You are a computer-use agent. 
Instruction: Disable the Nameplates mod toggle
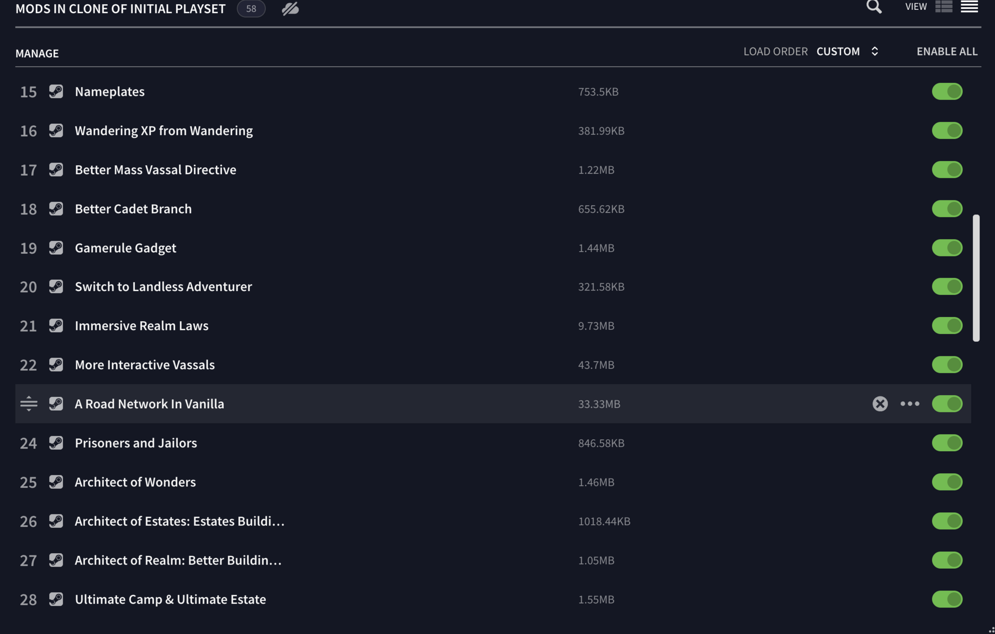tap(947, 91)
